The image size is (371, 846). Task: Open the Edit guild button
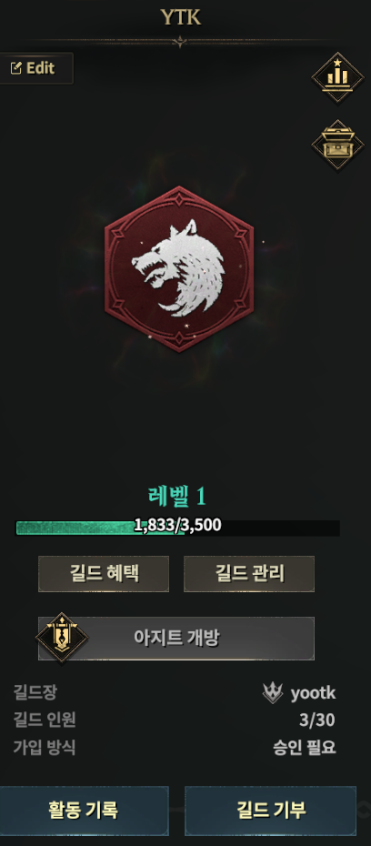[36, 68]
